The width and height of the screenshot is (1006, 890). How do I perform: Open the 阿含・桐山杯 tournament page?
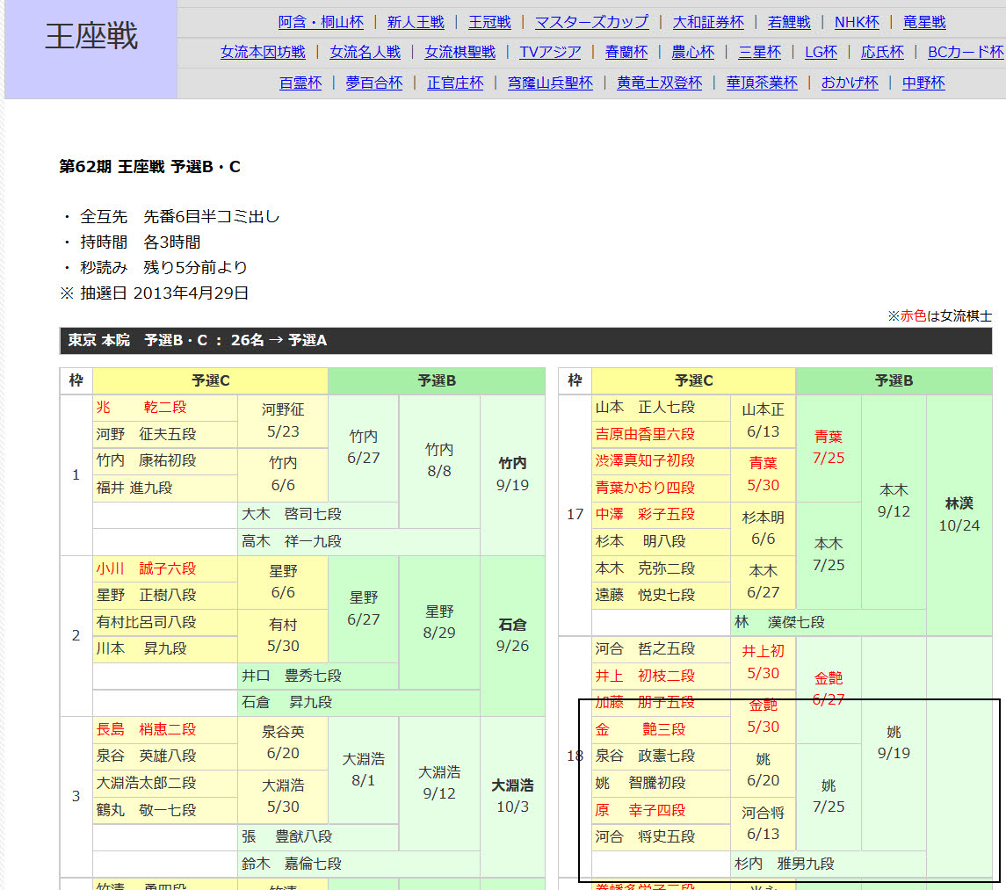click(321, 22)
